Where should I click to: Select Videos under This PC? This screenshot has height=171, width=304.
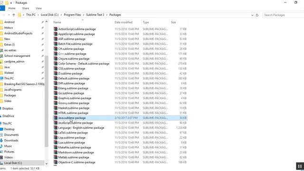9,157
